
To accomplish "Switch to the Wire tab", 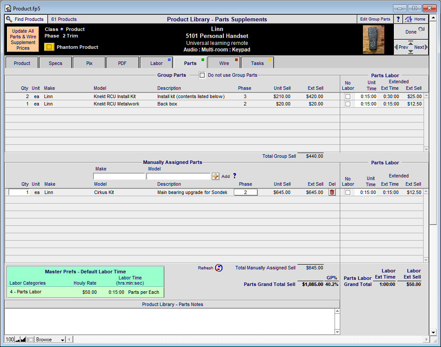I will (224, 63).
